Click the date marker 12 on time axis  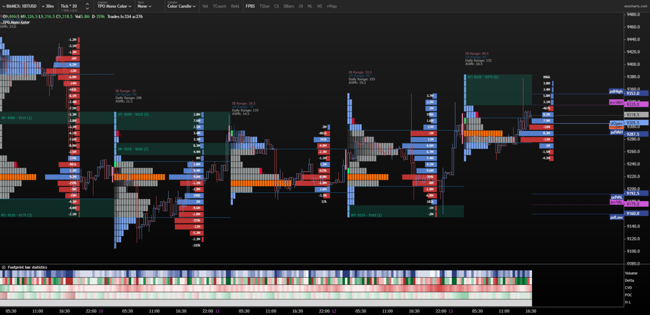333,311
